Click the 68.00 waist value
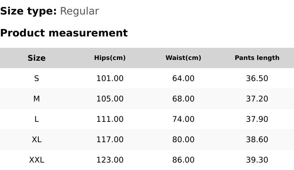Screen dimensions: 294x170 pyautogui.click(x=183, y=99)
